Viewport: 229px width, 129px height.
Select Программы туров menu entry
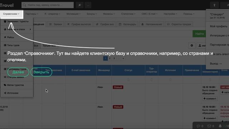(x=17, y=69)
